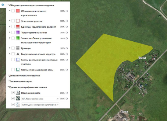The width and height of the screenshot is (167, 121).
Task: Click the opacity icon for Границы layer
Action: point(67,48)
